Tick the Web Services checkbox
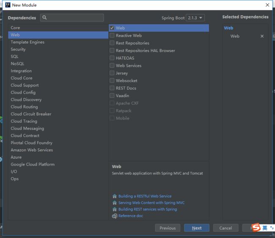The image size is (275, 238). point(112,66)
